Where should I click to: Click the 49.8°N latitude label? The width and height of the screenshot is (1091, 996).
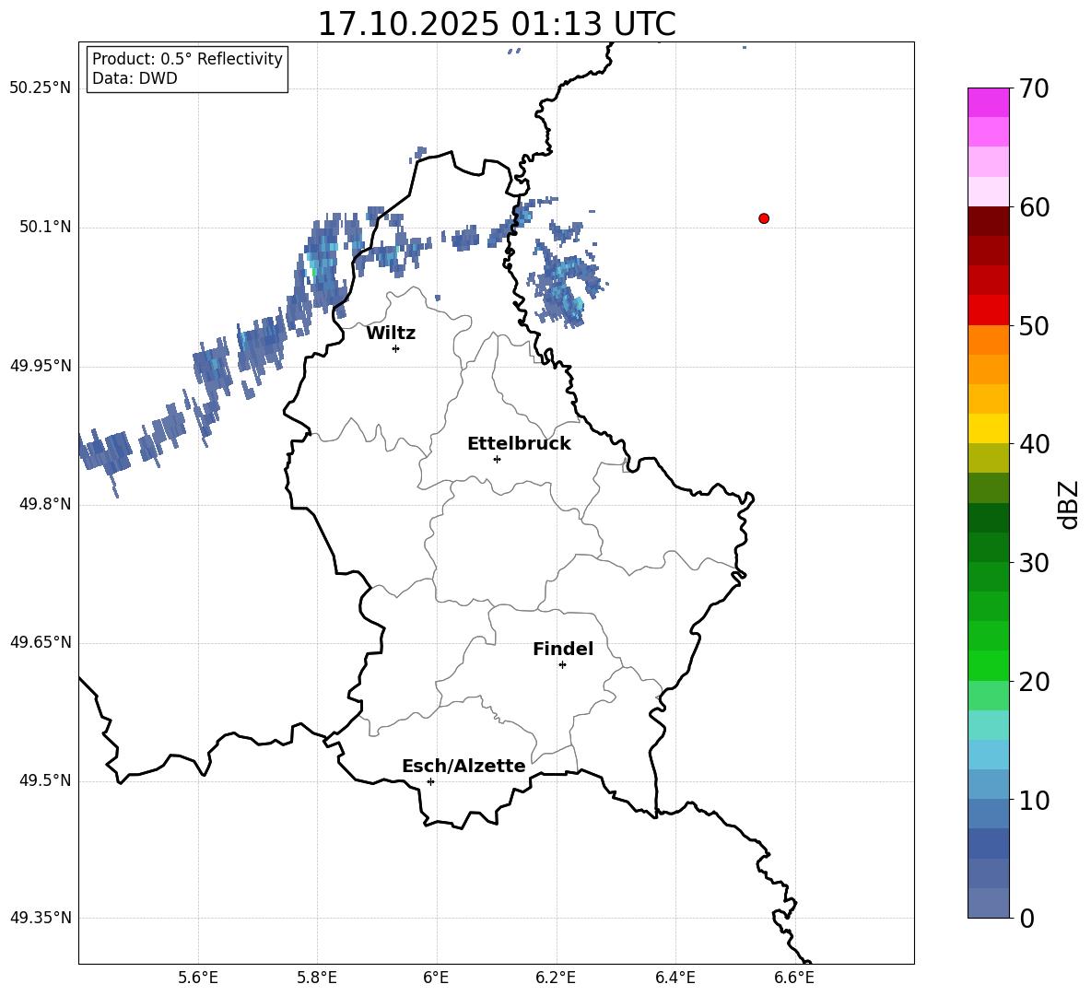[x=45, y=504]
